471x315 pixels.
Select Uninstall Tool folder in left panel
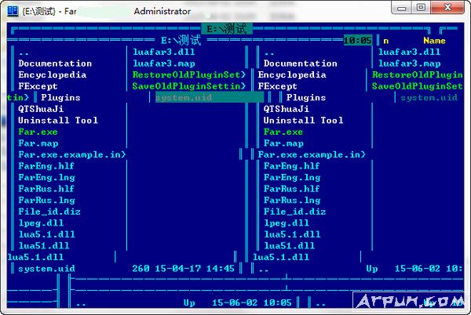pos(58,121)
